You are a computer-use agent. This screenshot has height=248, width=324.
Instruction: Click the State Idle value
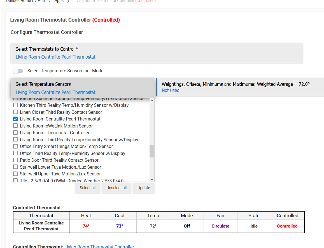click(254, 226)
